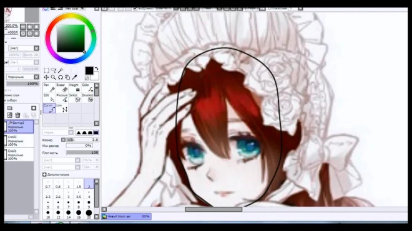Activate the Curve tool
Image resolution: width=412 pixels, height=231 pixels.
pyautogui.click(x=49, y=108)
